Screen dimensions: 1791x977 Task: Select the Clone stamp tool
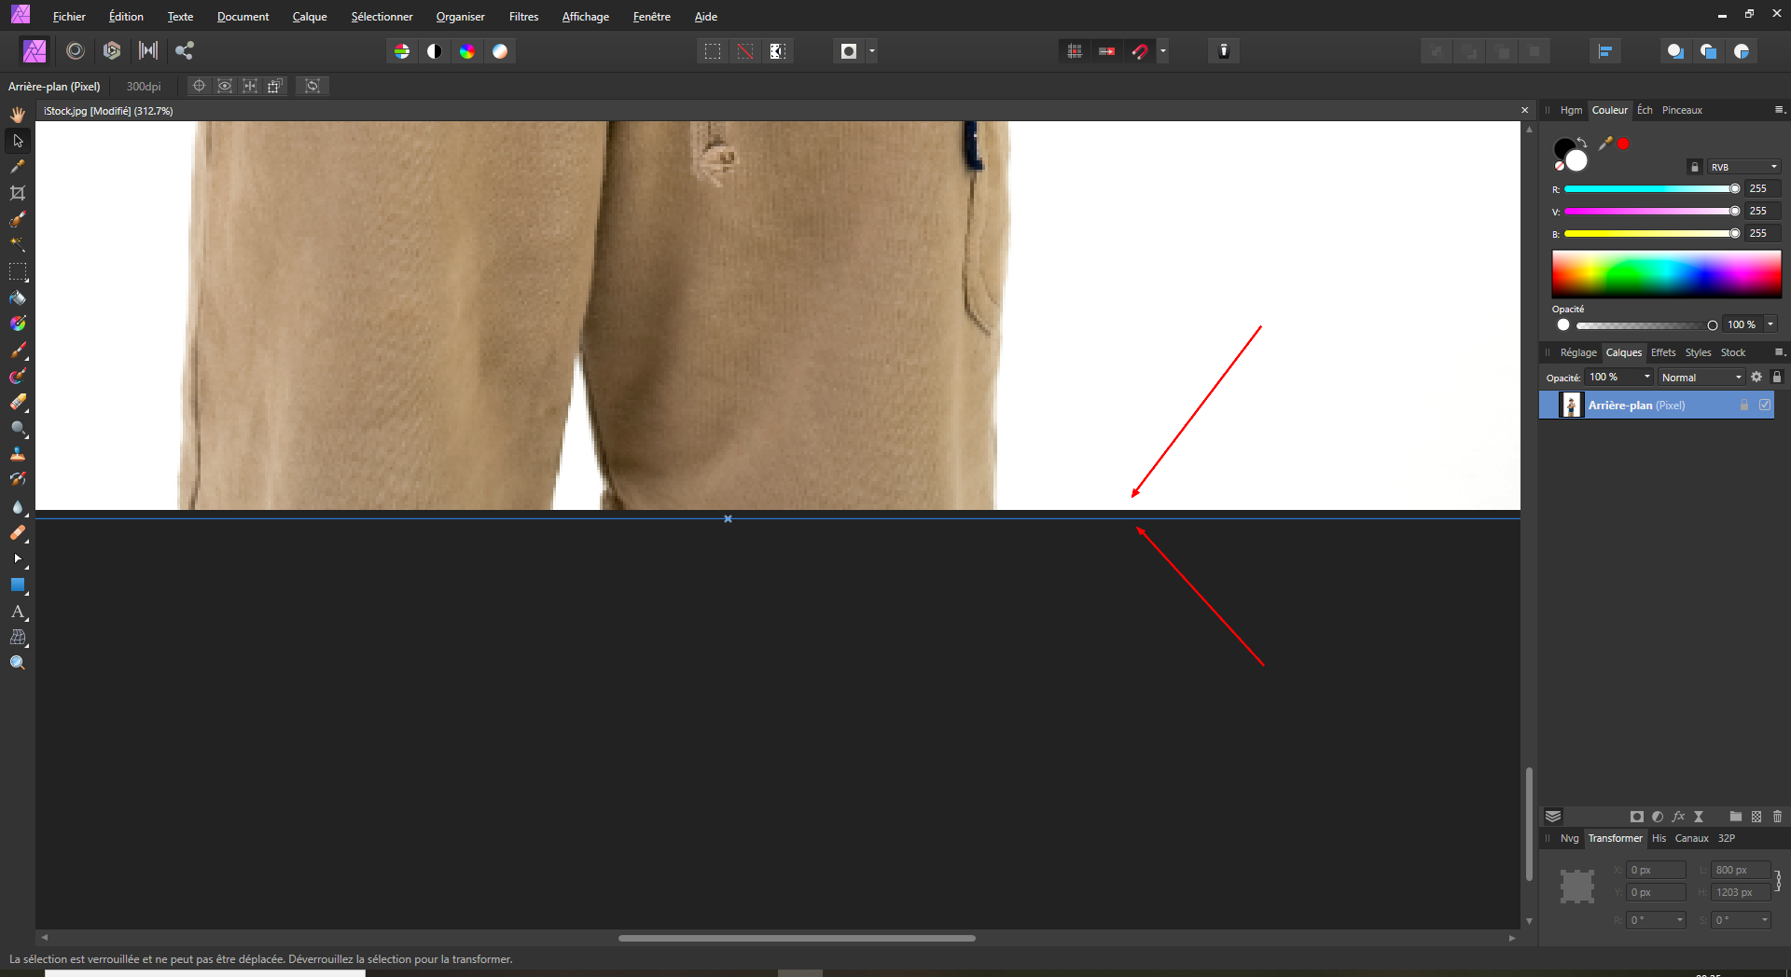click(x=18, y=454)
